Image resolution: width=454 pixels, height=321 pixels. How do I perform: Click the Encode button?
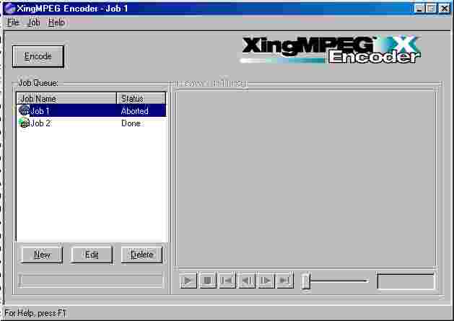[38, 56]
